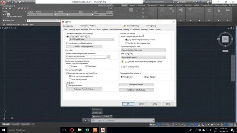Select the Text tool in the ribbon
Image resolution: width=237 pixels, height=133 pixels.
(162, 10)
